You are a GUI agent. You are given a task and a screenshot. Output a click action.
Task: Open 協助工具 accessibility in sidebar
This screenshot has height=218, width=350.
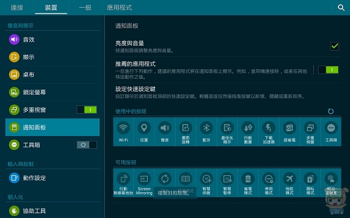(x=52, y=211)
